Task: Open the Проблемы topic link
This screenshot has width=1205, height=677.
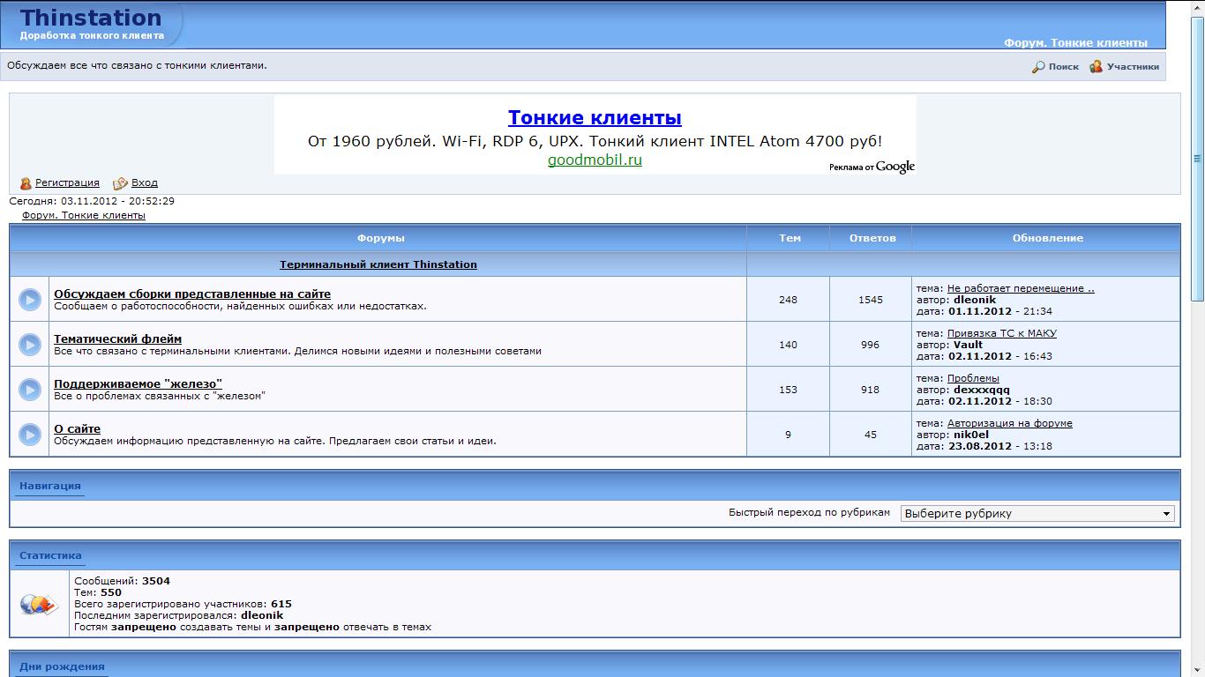Action: (973, 378)
